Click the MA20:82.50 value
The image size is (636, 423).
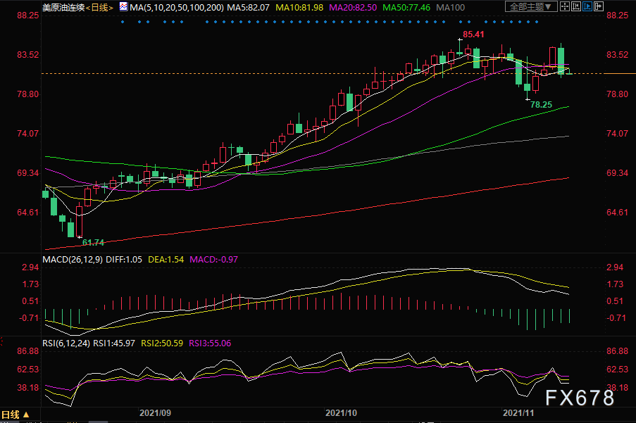(353, 7)
